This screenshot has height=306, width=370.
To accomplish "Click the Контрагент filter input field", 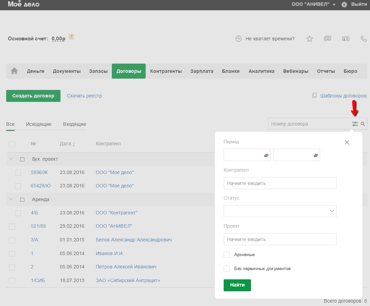I will point(280,183).
